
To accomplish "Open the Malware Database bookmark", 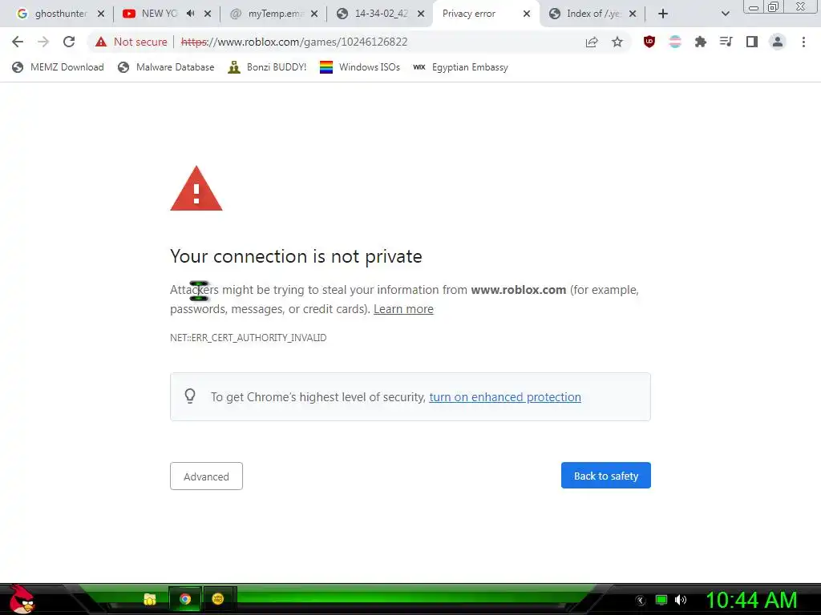I will [166, 67].
